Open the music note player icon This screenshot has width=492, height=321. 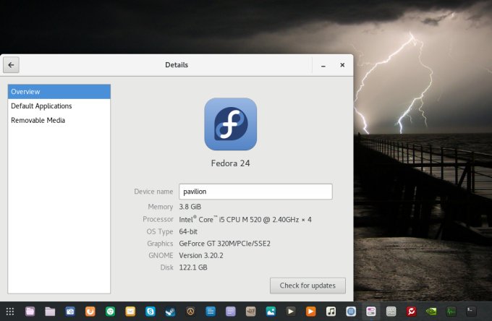pos(331,312)
